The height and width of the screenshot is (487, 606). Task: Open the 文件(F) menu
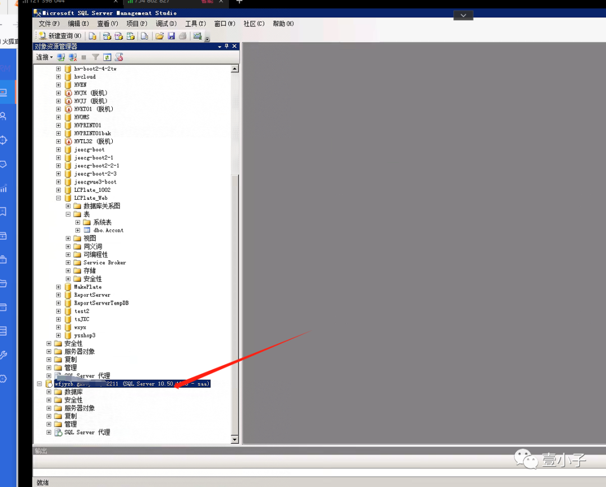tap(49, 24)
